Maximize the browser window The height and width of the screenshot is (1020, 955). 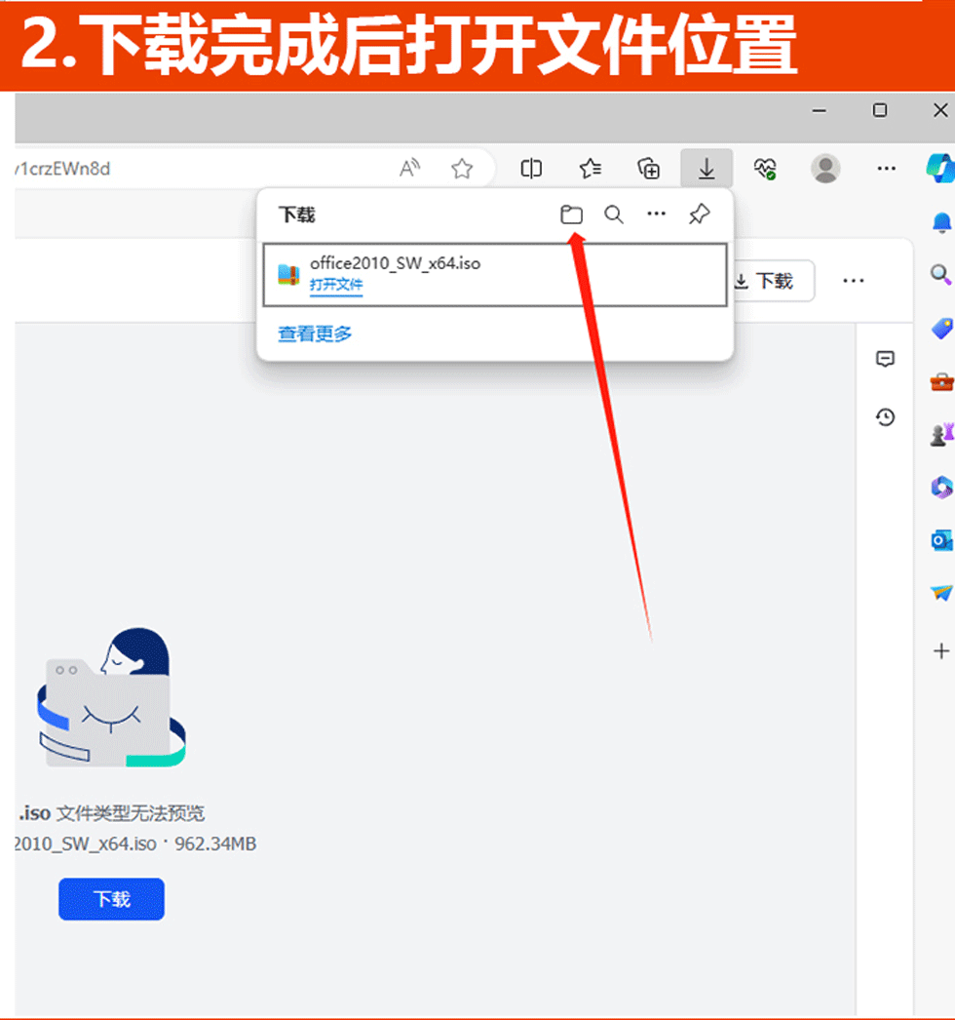tap(880, 110)
